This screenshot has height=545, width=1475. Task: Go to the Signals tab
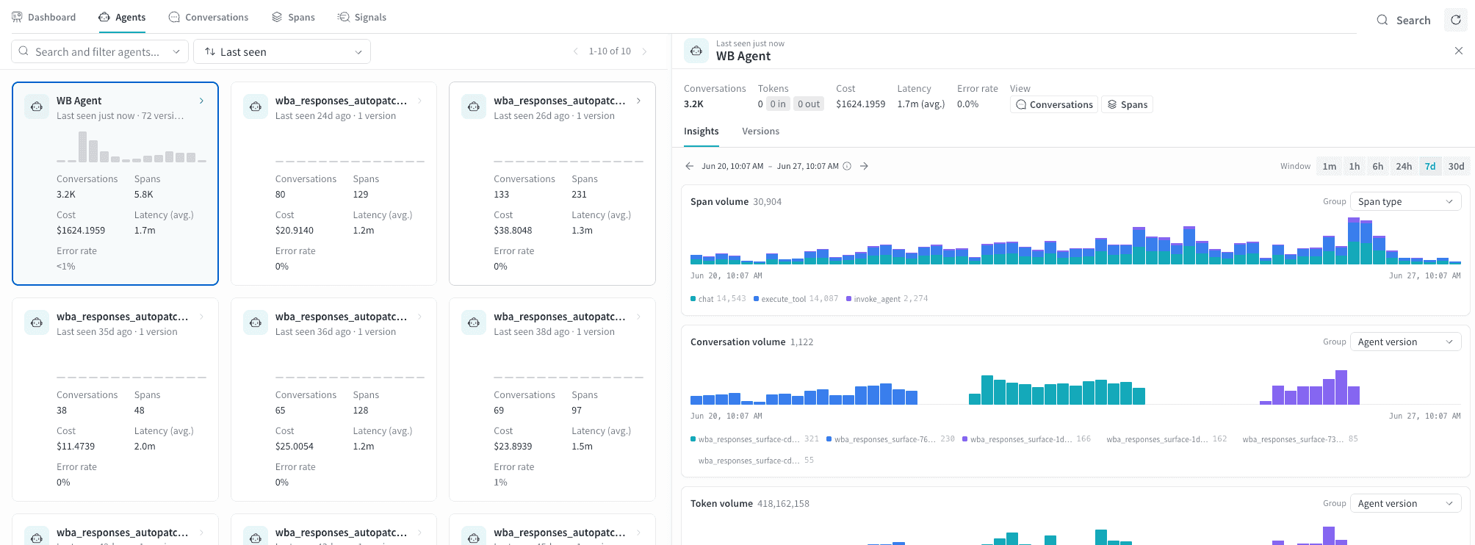[x=361, y=17]
